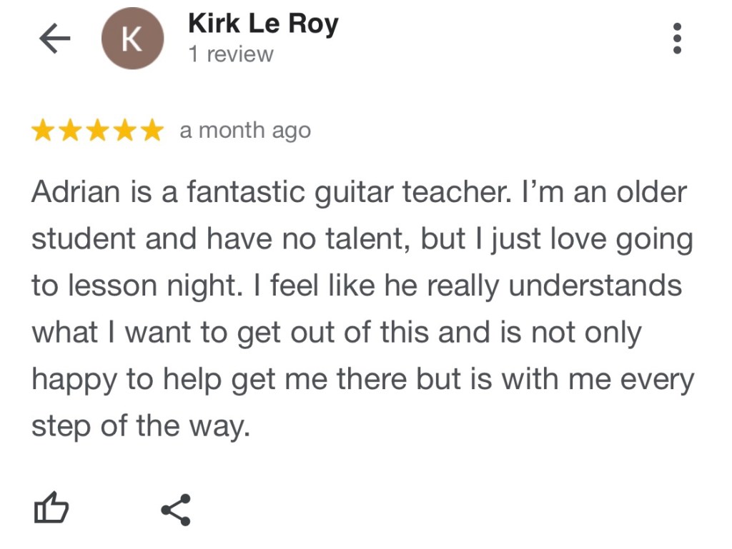
Task: Tap the "1 review" count text
Action: [231, 54]
